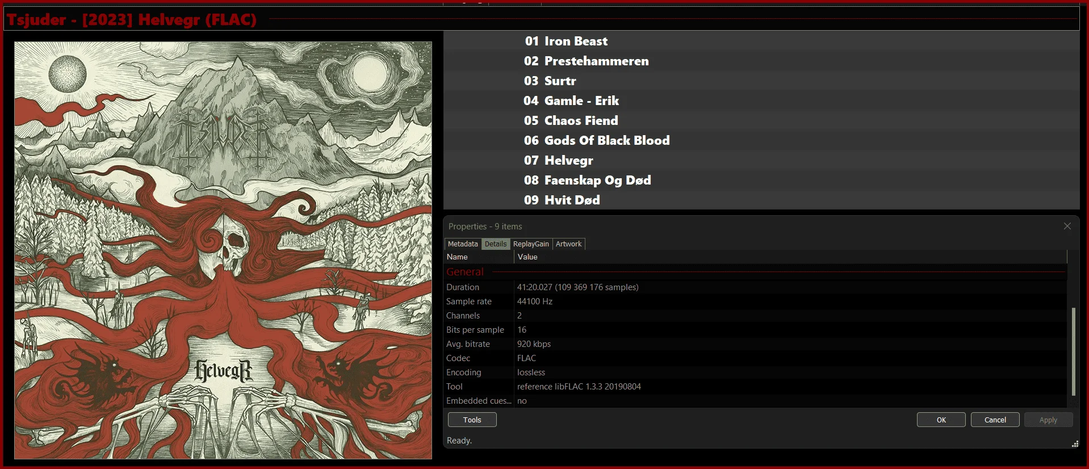Select track 05 Chaos Fiend
Viewport: 1089px width, 469px height.
[761, 120]
